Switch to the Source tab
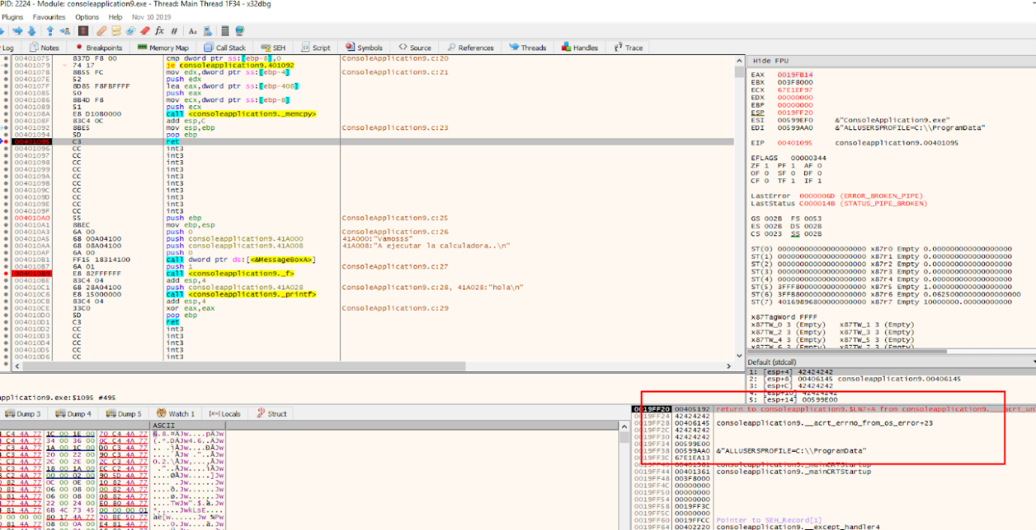1036x530 pixels. pyautogui.click(x=415, y=47)
